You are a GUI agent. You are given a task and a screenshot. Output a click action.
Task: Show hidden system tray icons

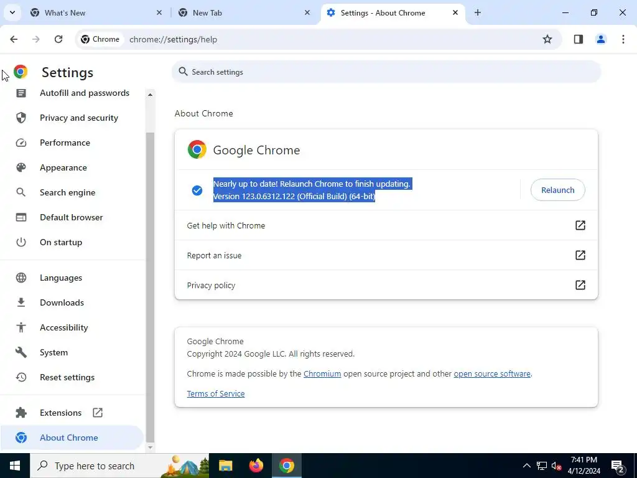(x=526, y=466)
